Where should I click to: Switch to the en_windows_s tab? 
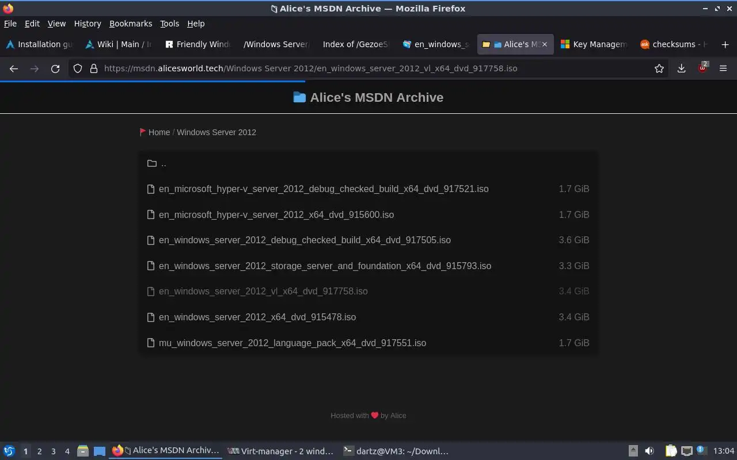pyautogui.click(x=436, y=44)
